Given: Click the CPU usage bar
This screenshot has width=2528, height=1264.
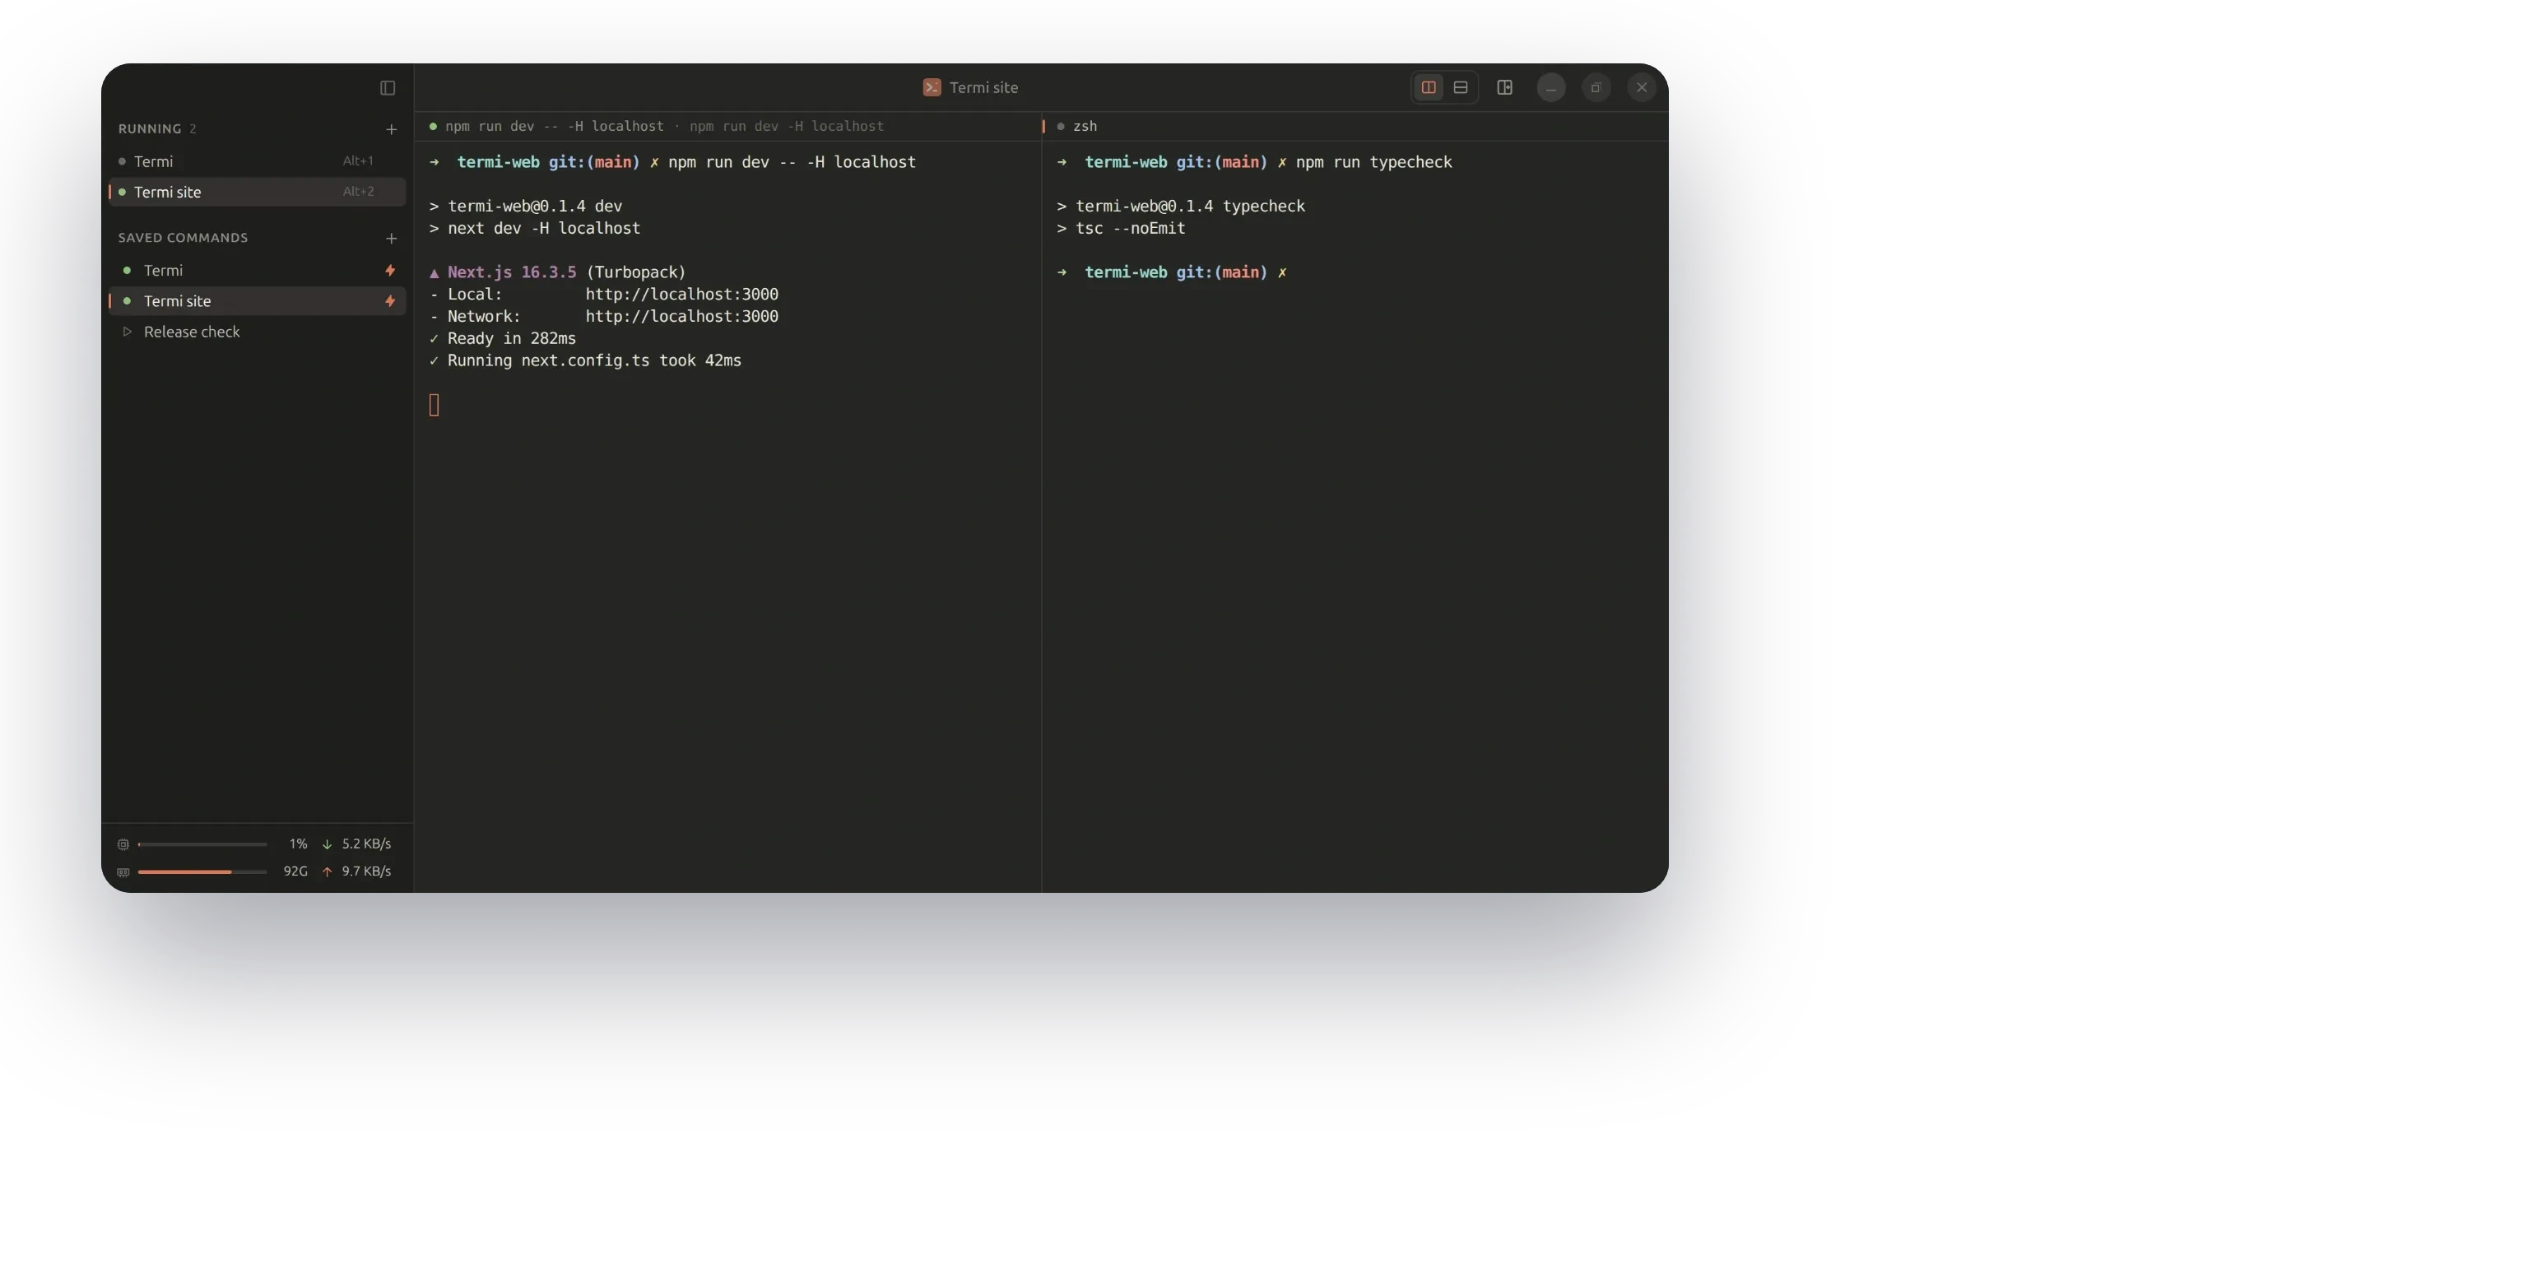Looking at the screenshot, I should [x=202, y=845].
